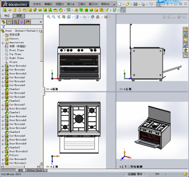Open the File Explorer folder task pane icon
189x177 pixels.
pos(186,40)
